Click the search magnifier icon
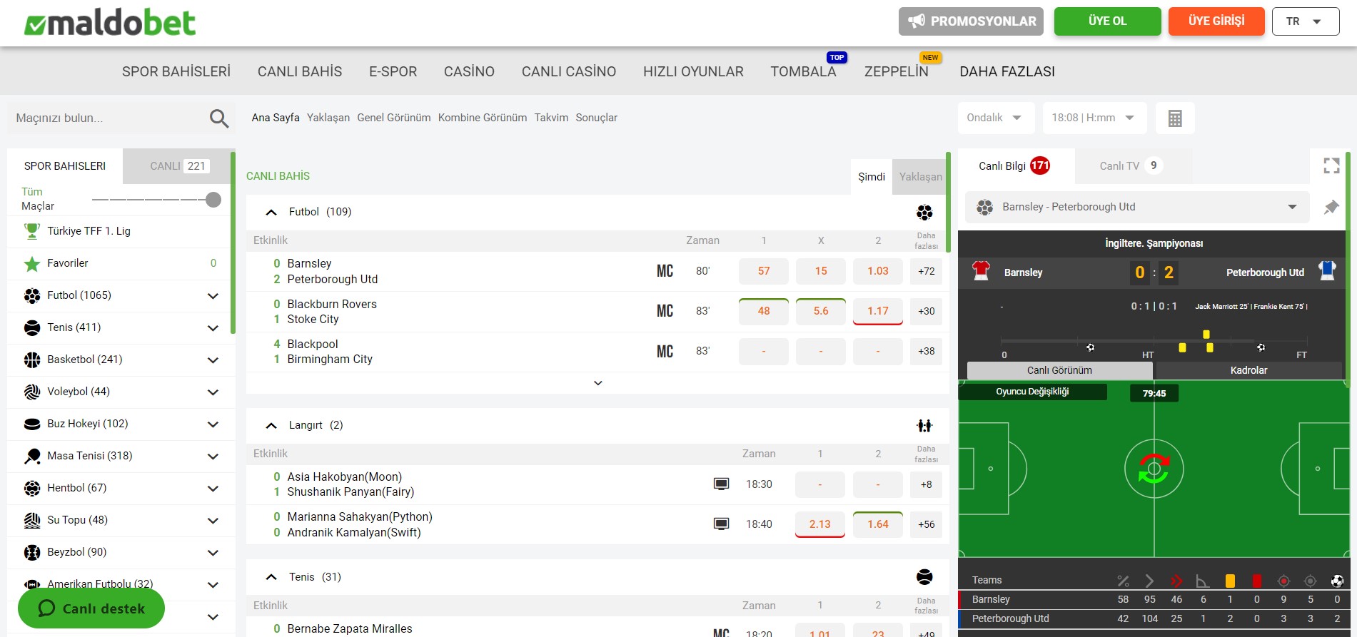 tap(219, 118)
